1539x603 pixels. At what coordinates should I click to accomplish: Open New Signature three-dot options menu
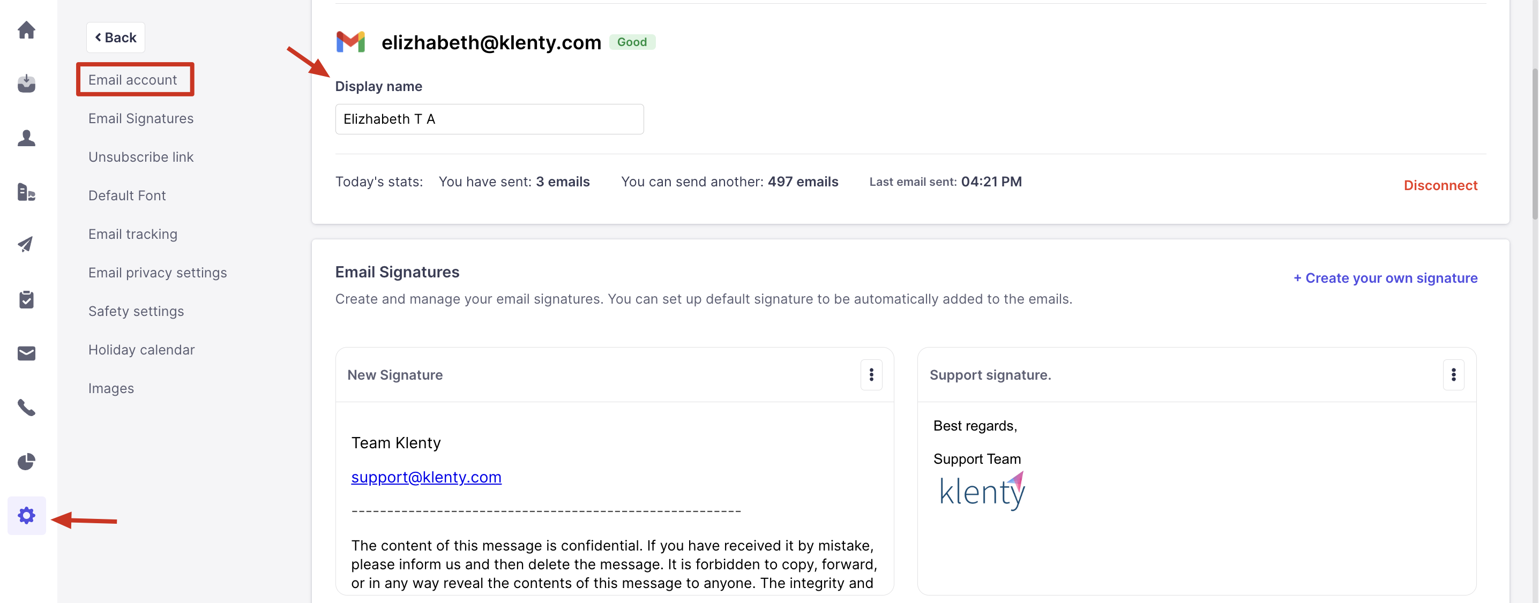871,375
